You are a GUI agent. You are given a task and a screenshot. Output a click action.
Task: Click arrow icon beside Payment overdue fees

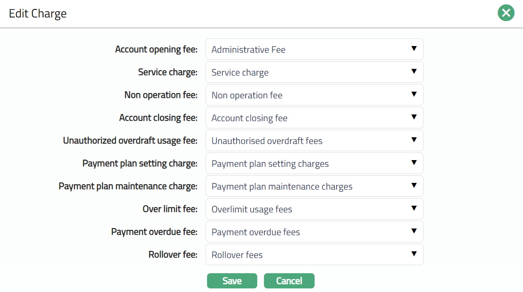pos(414,231)
